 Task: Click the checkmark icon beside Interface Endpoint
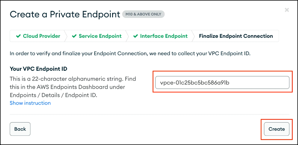[136, 36]
